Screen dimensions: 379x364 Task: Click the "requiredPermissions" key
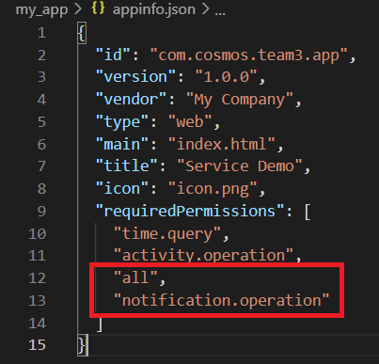coord(190,212)
